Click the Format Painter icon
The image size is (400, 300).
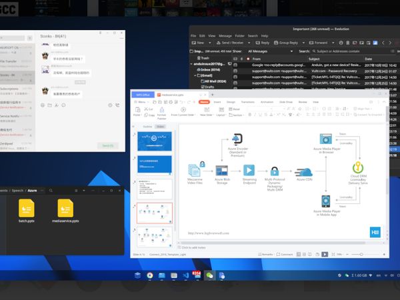[161, 110]
